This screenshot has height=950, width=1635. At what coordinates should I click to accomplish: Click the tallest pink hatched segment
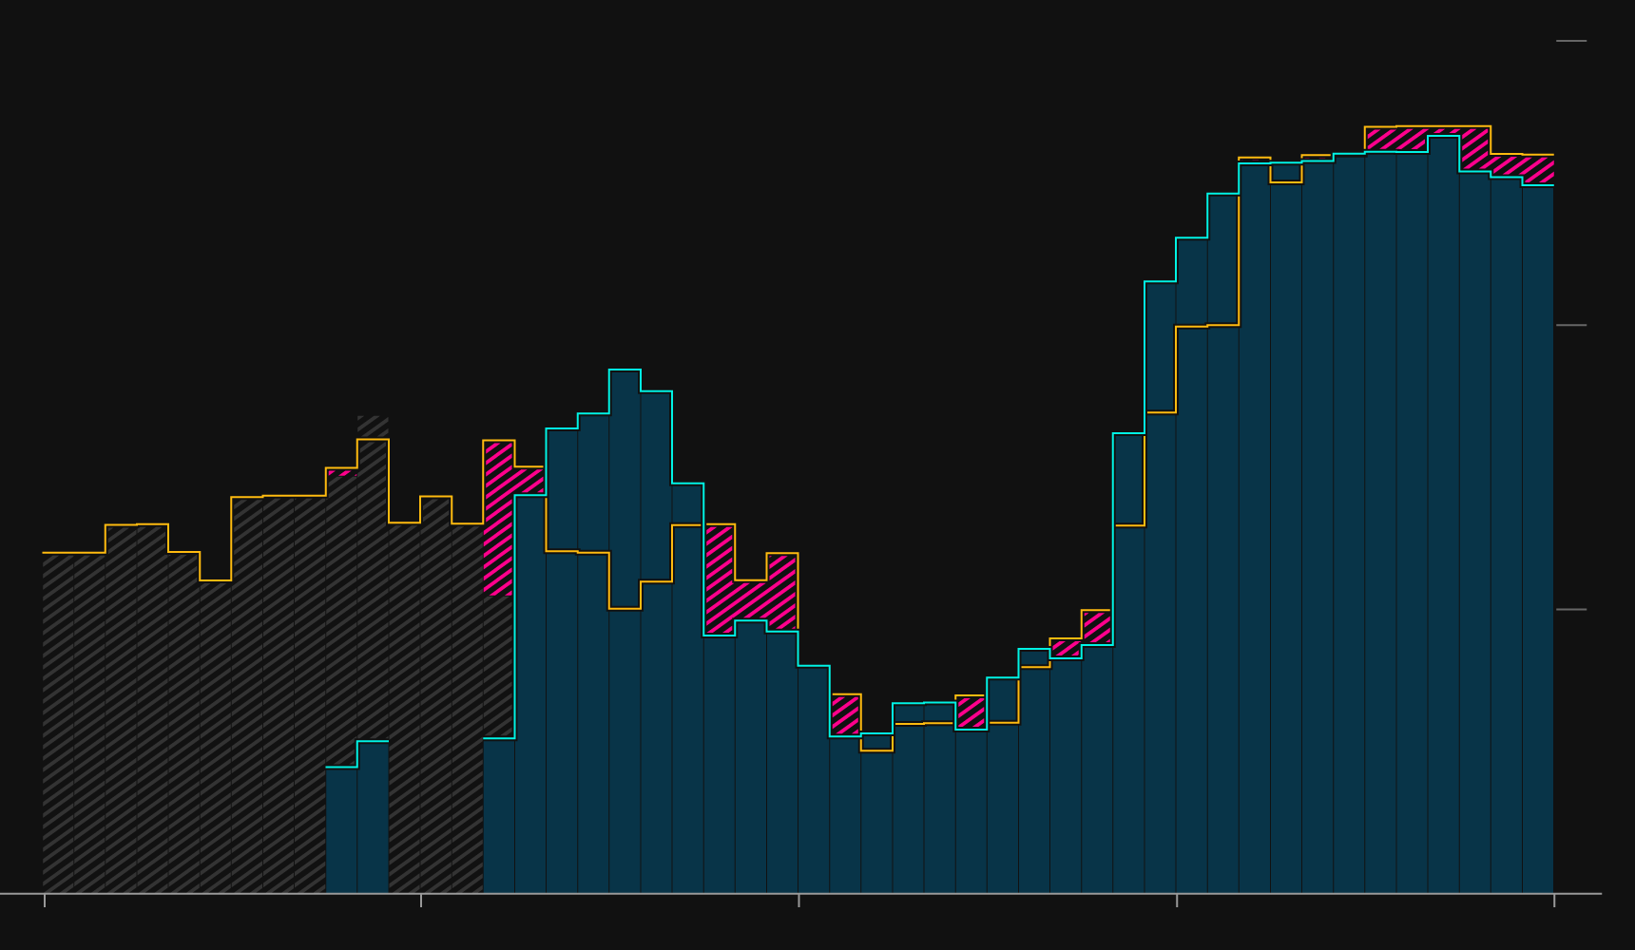pos(498,518)
